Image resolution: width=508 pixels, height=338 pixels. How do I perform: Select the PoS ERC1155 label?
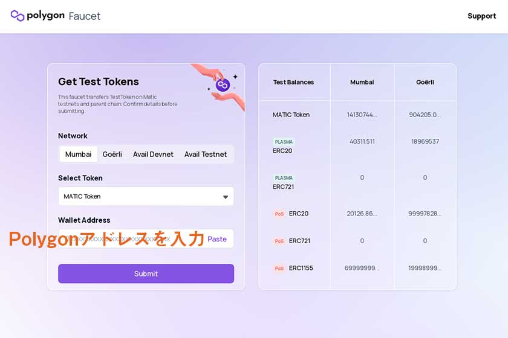301,268
